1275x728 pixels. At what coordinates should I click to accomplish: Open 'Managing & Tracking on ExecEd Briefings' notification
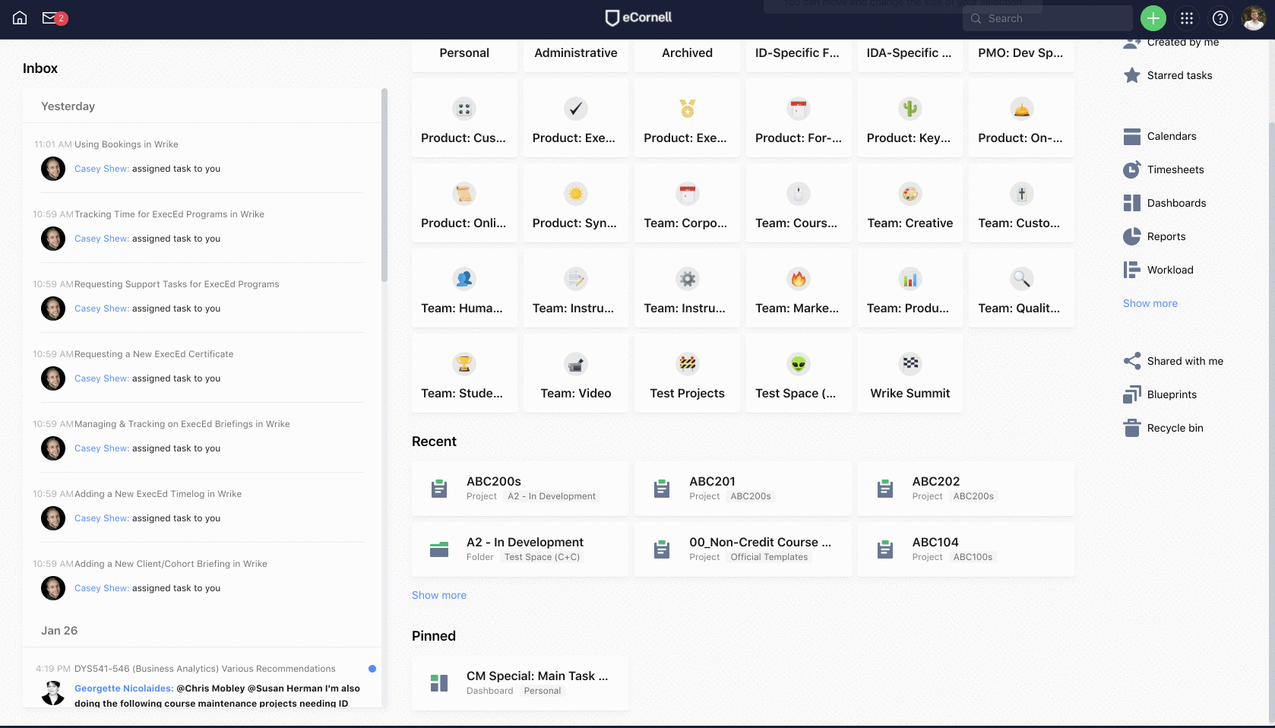(x=201, y=437)
